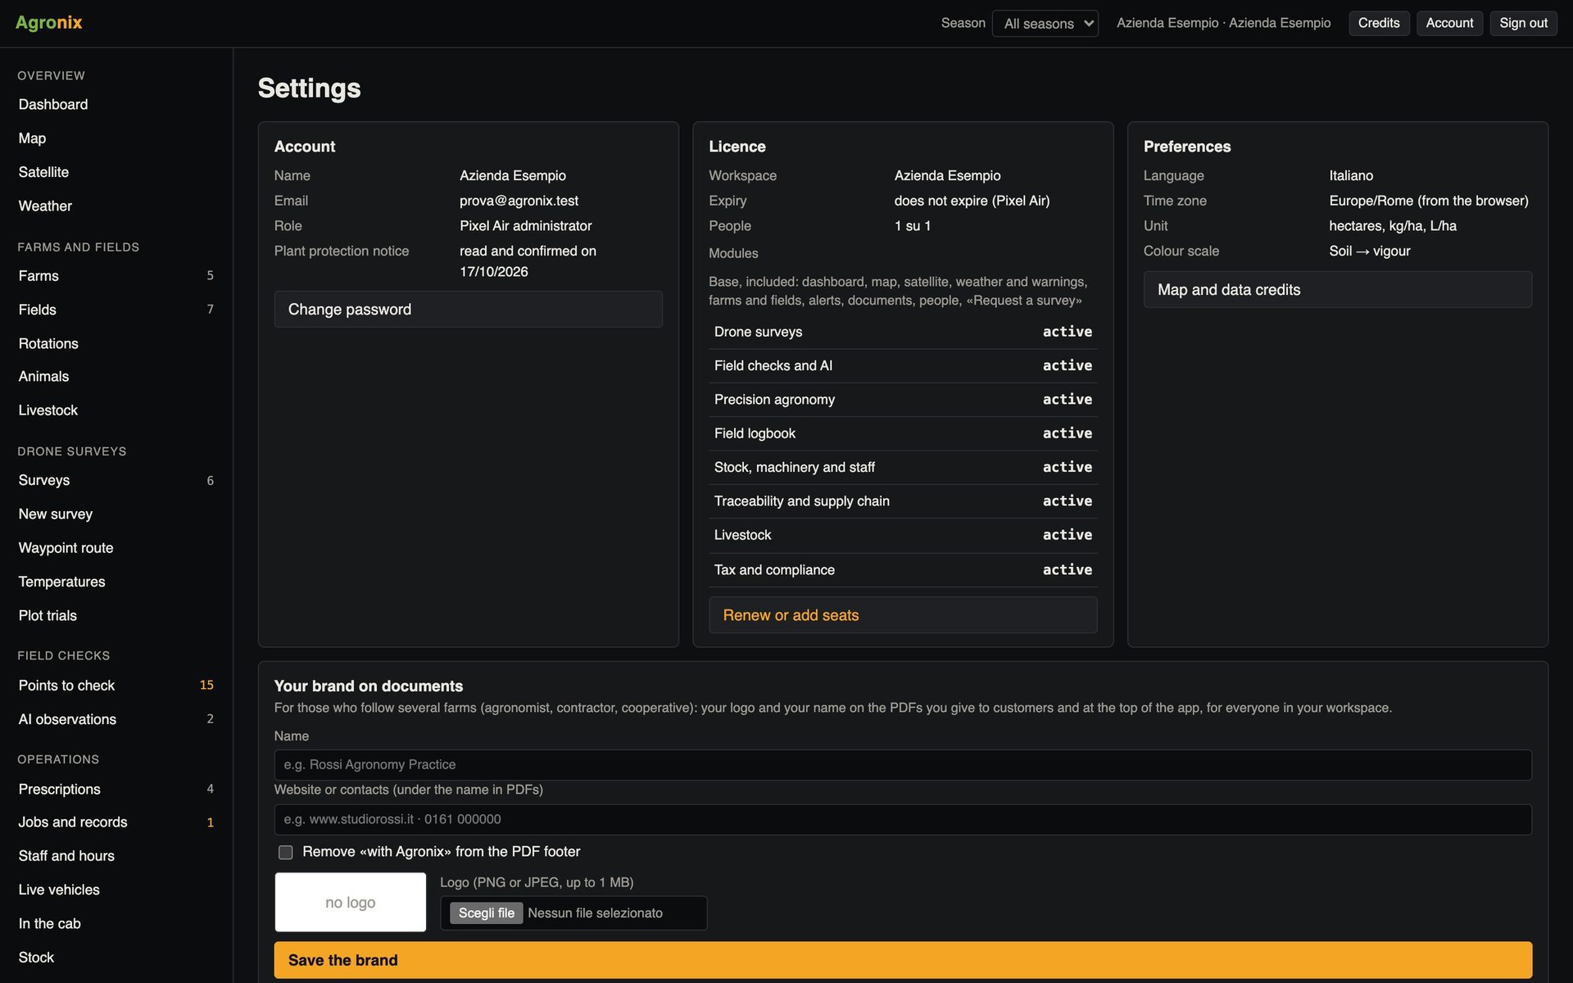This screenshot has width=1573, height=983.
Task: Click the Drone surveys module row
Action: (903, 332)
